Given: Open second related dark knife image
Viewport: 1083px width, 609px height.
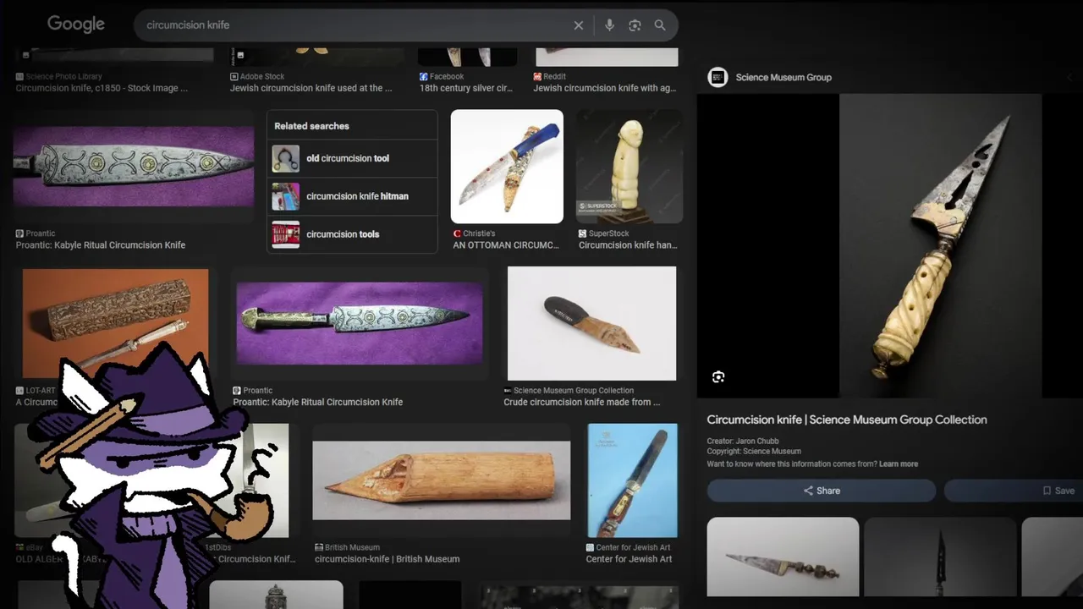Looking at the screenshot, I should click(940, 557).
